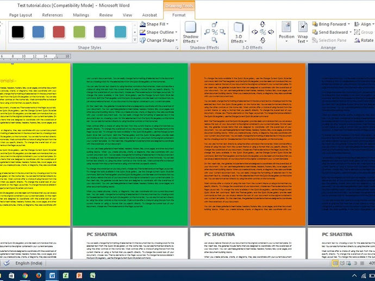Open Firefox from the taskbar

pyautogui.click(x=39, y=276)
